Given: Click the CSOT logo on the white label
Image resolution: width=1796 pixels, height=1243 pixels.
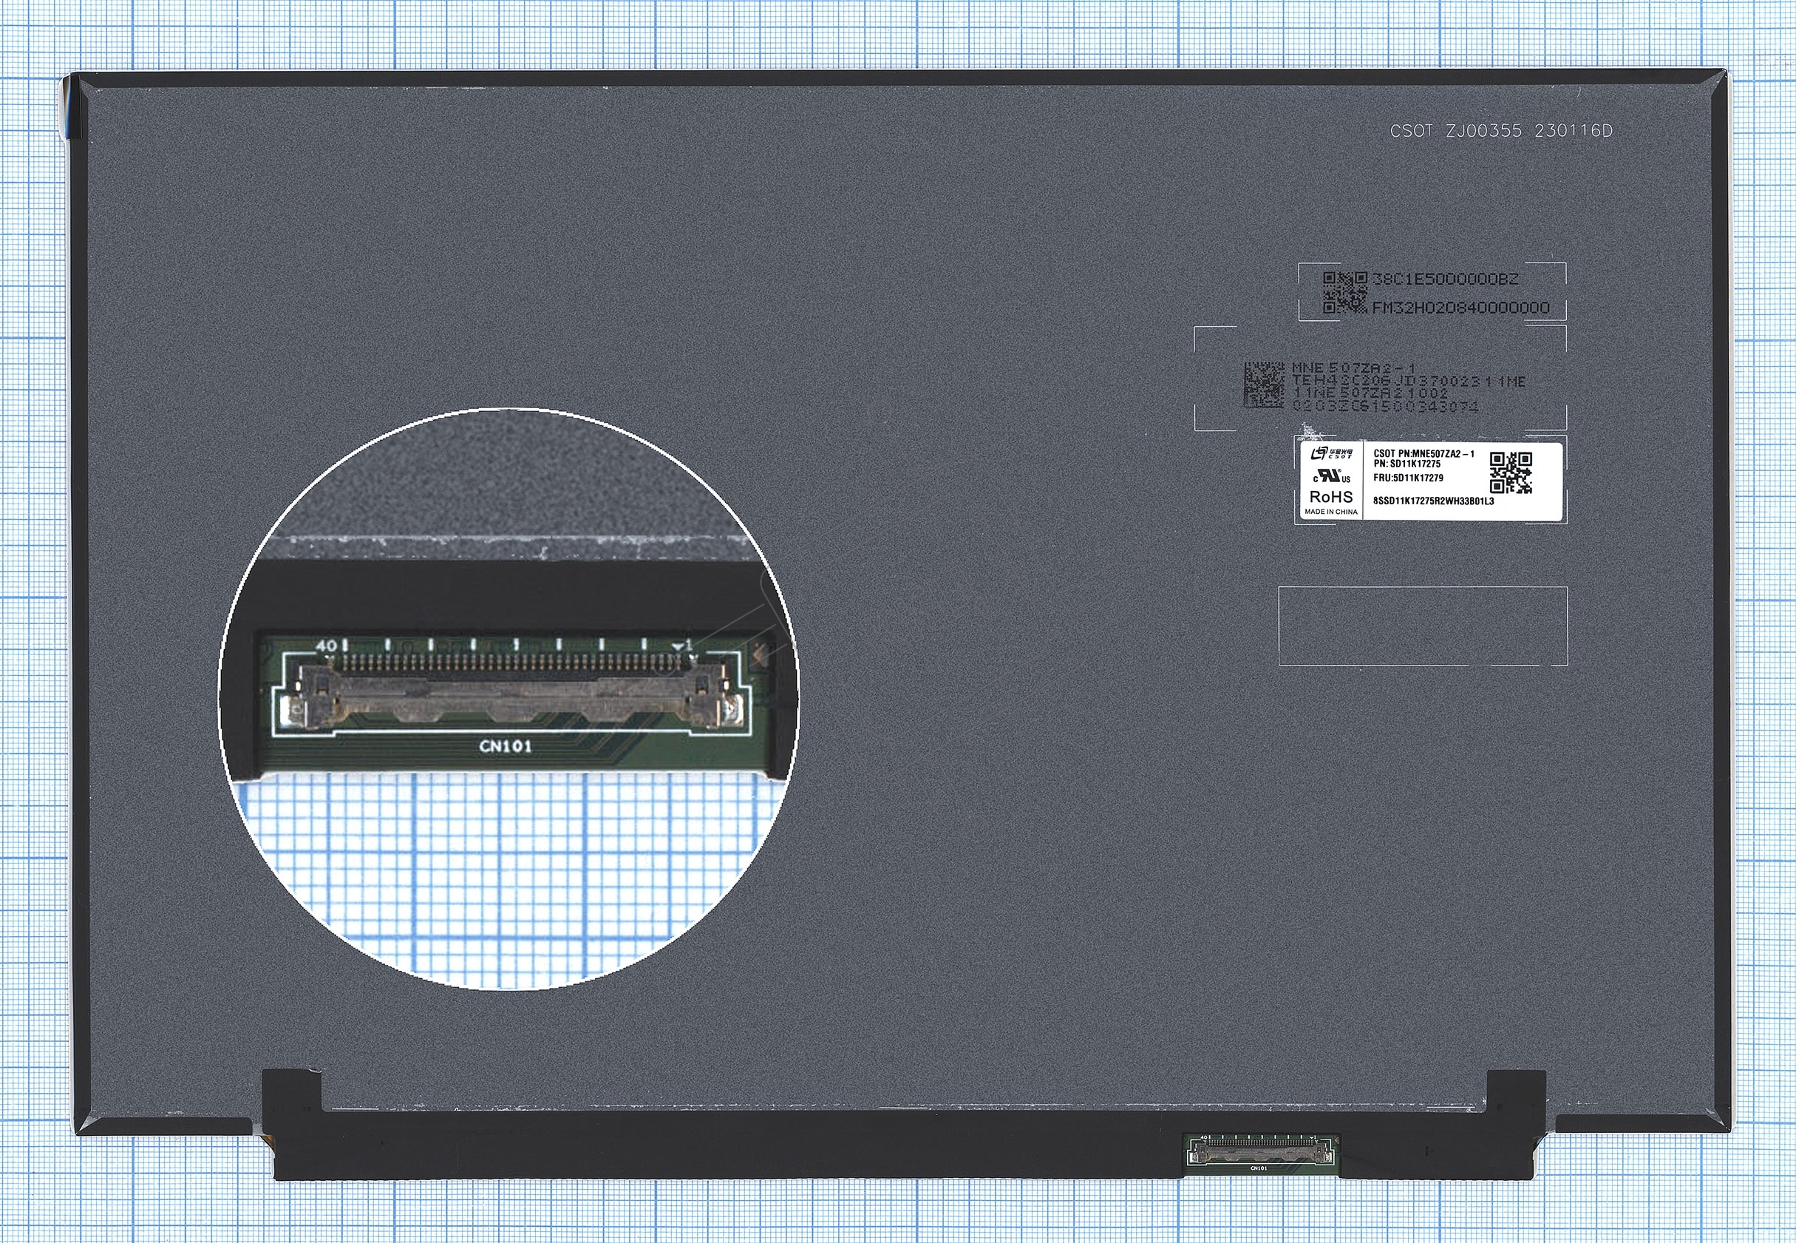Looking at the screenshot, I should [1332, 453].
